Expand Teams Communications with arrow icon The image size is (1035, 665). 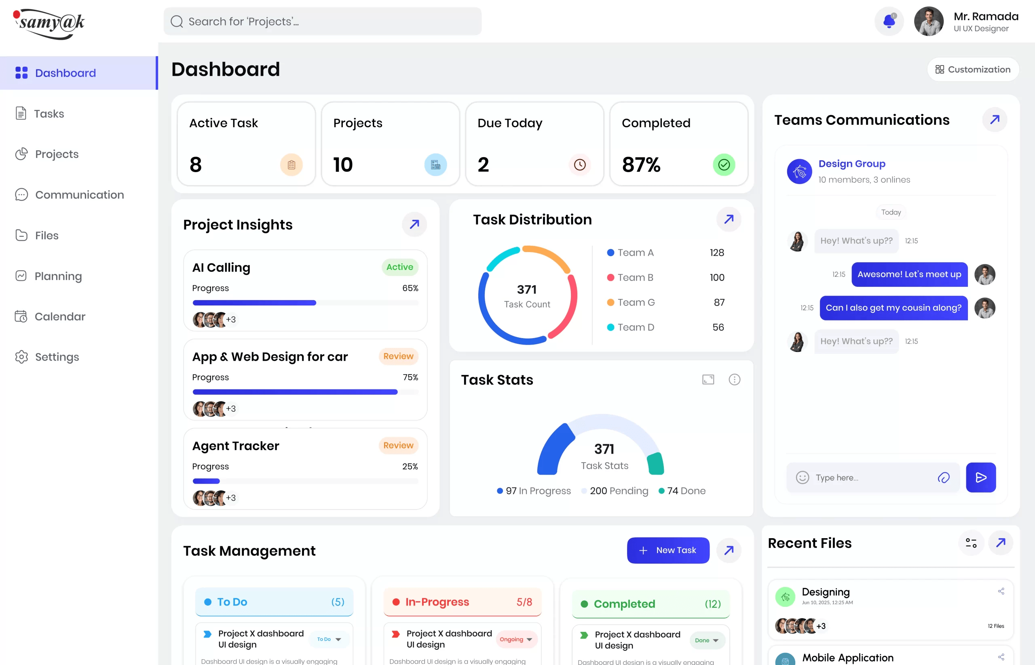point(995,120)
